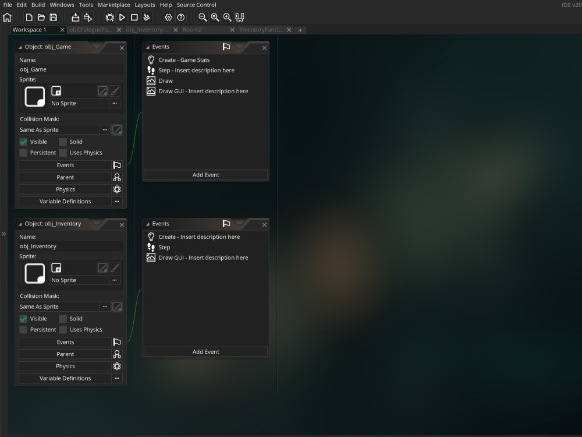Zoom in workspace with magnifier plus

tap(227, 17)
